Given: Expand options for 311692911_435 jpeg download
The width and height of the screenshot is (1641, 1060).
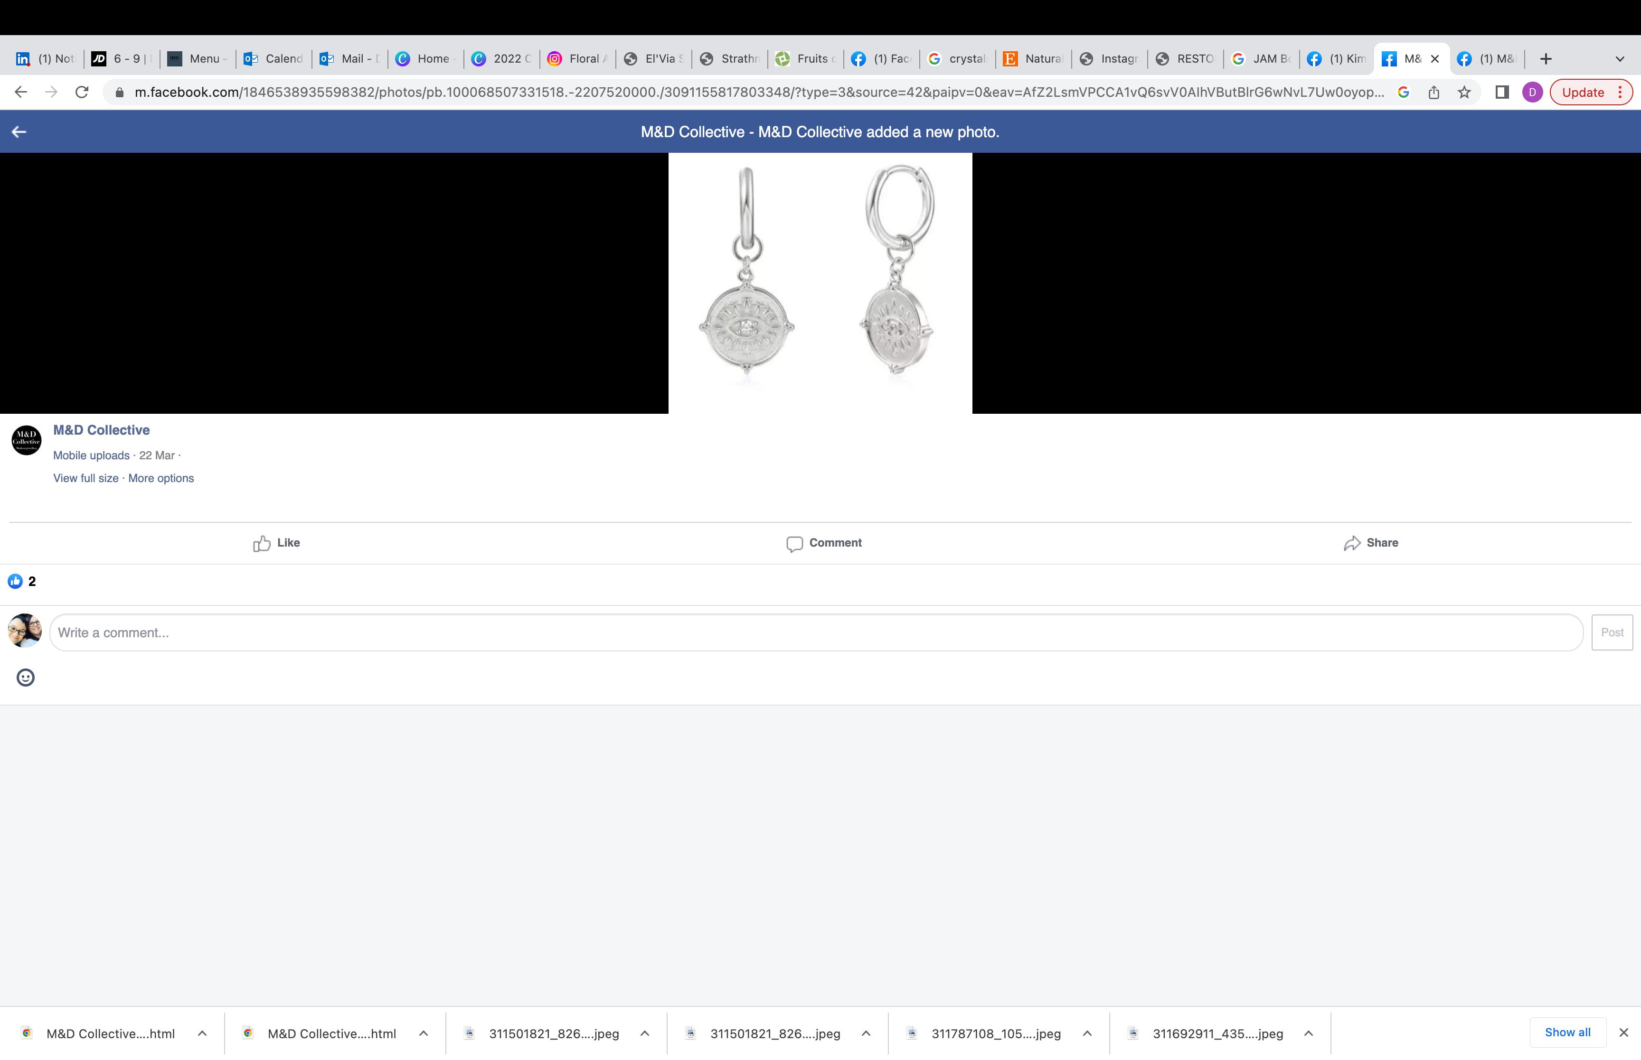Looking at the screenshot, I should [1309, 1033].
